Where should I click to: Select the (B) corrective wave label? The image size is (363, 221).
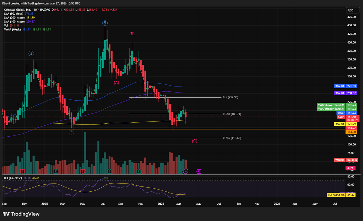pyautogui.click(x=132, y=34)
